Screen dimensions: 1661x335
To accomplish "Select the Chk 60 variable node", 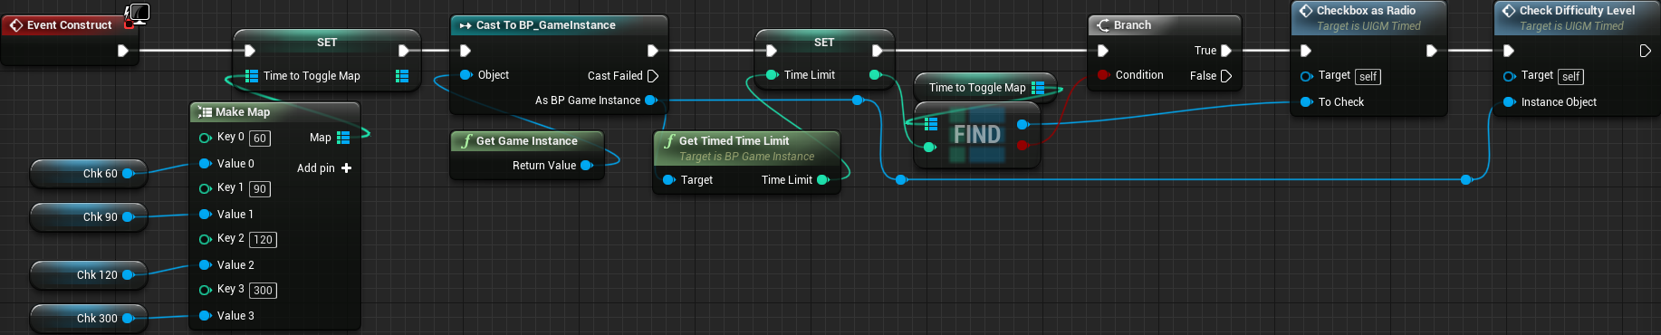I will 88,174.
